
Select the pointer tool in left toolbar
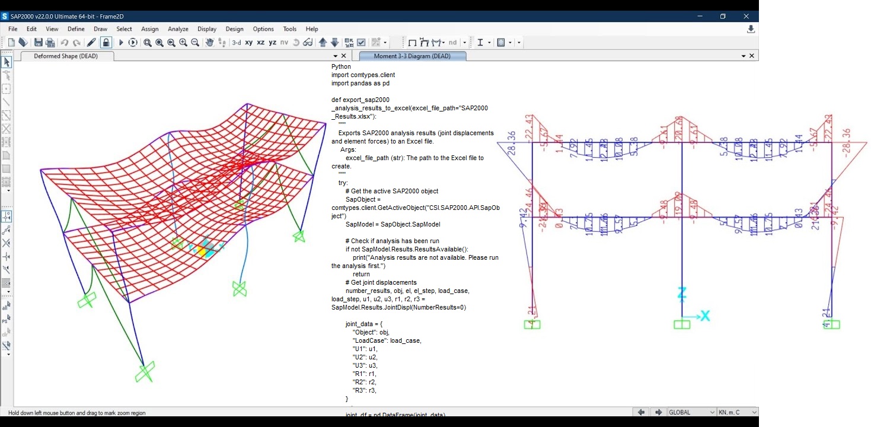7,62
